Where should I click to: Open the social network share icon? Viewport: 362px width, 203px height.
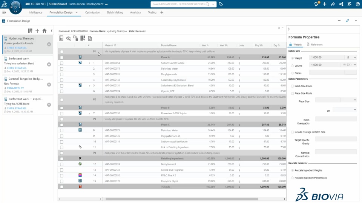click(341, 4)
